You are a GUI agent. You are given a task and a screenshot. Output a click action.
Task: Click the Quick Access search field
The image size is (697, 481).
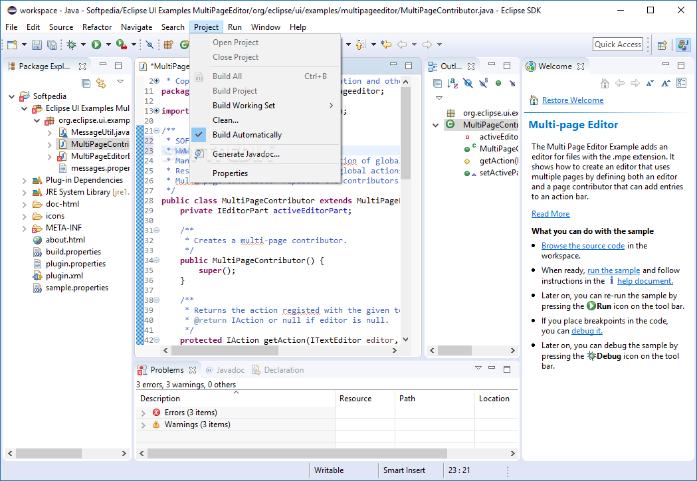tap(618, 45)
